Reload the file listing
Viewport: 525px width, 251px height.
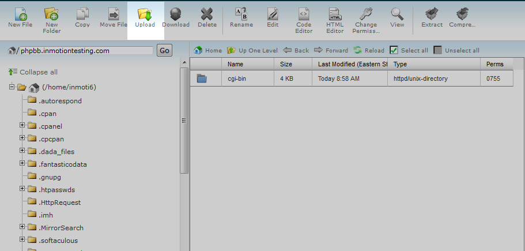[369, 50]
